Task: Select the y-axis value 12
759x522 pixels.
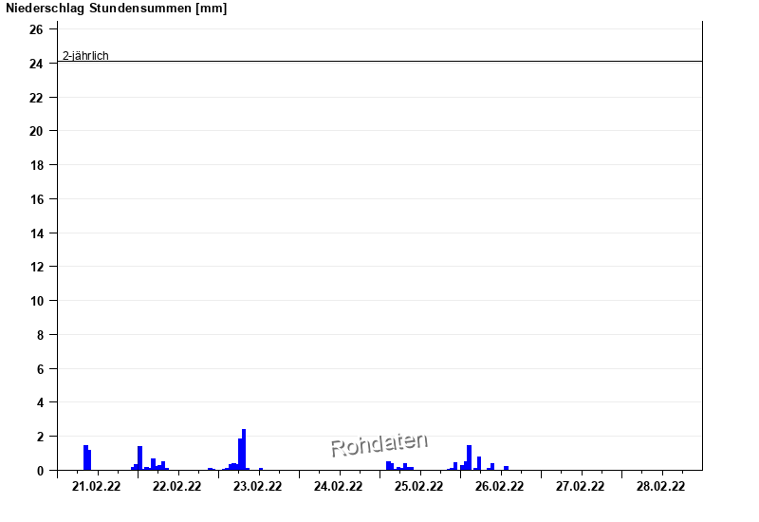Action: pos(36,267)
